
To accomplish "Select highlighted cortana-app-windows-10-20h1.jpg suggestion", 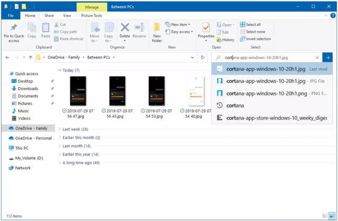I will 272,69.
